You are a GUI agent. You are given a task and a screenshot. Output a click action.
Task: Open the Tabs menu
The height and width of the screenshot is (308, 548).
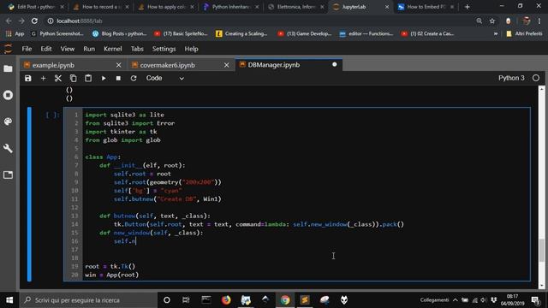click(x=137, y=49)
